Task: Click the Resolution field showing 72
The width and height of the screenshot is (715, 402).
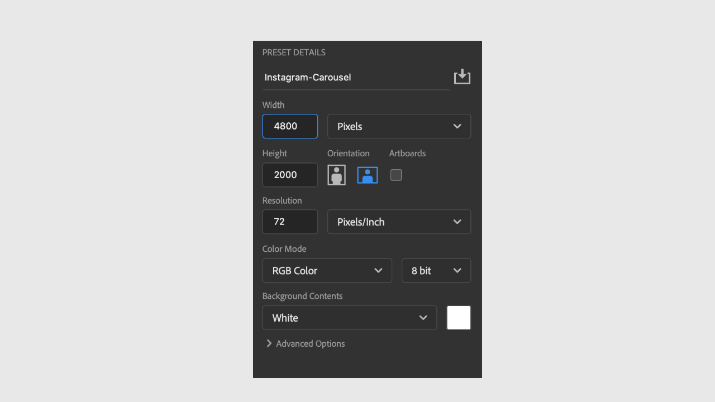Action: pos(290,222)
